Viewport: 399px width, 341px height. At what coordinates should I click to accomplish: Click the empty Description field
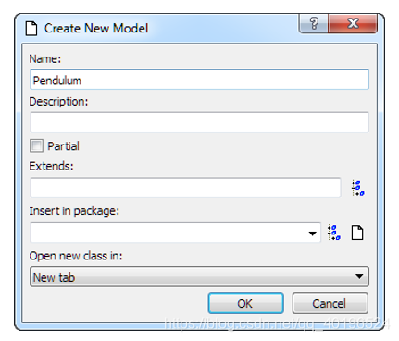click(199, 122)
